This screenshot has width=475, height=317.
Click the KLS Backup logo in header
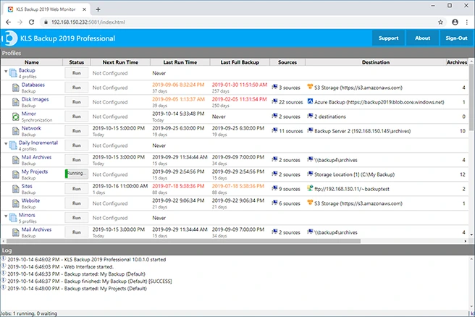click(x=9, y=38)
